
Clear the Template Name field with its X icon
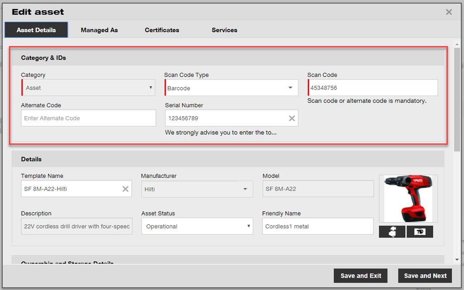pyautogui.click(x=126, y=189)
